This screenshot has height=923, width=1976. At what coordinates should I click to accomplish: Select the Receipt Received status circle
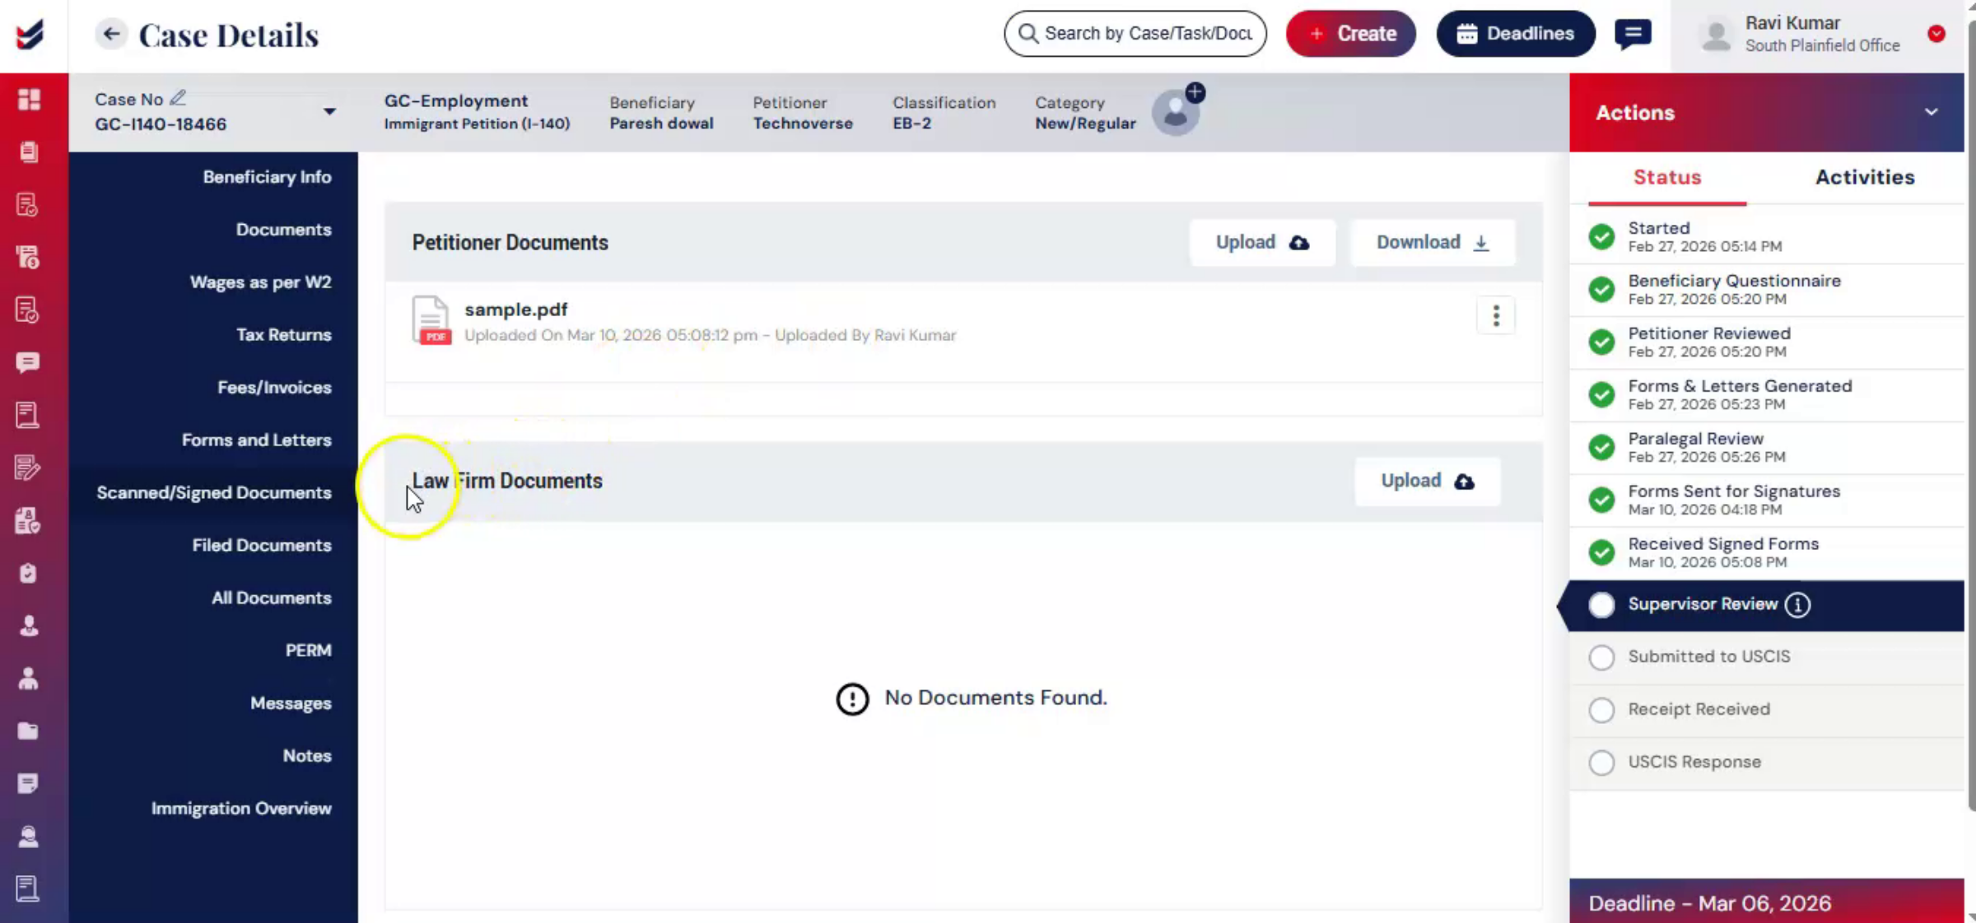point(1601,710)
